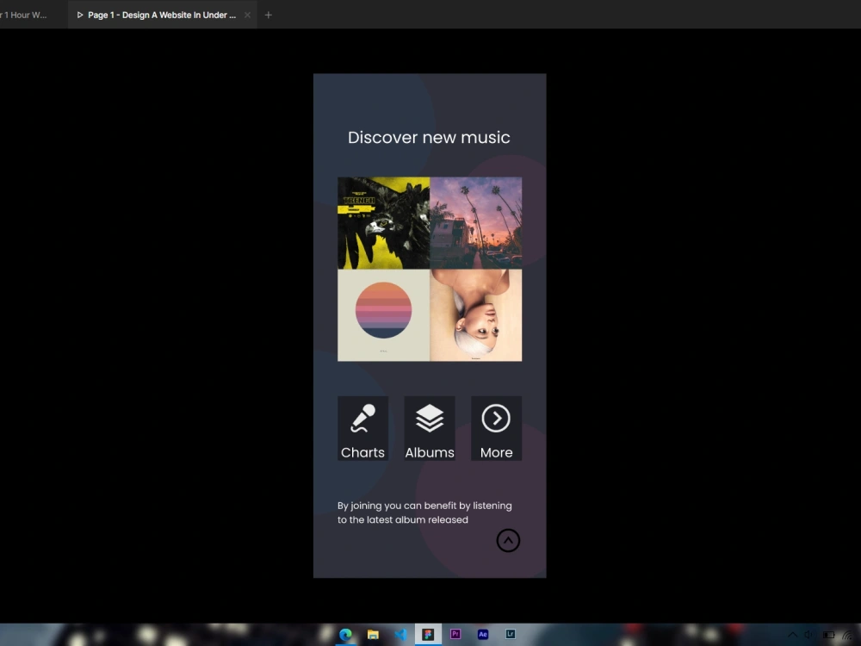
Task: Click the Charts label text
Action: (362, 452)
